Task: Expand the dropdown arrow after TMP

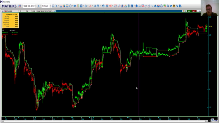Action: (53, 11)
